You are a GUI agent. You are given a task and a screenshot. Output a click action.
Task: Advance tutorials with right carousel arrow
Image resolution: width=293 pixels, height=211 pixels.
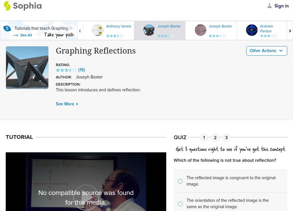pos(290,31)
